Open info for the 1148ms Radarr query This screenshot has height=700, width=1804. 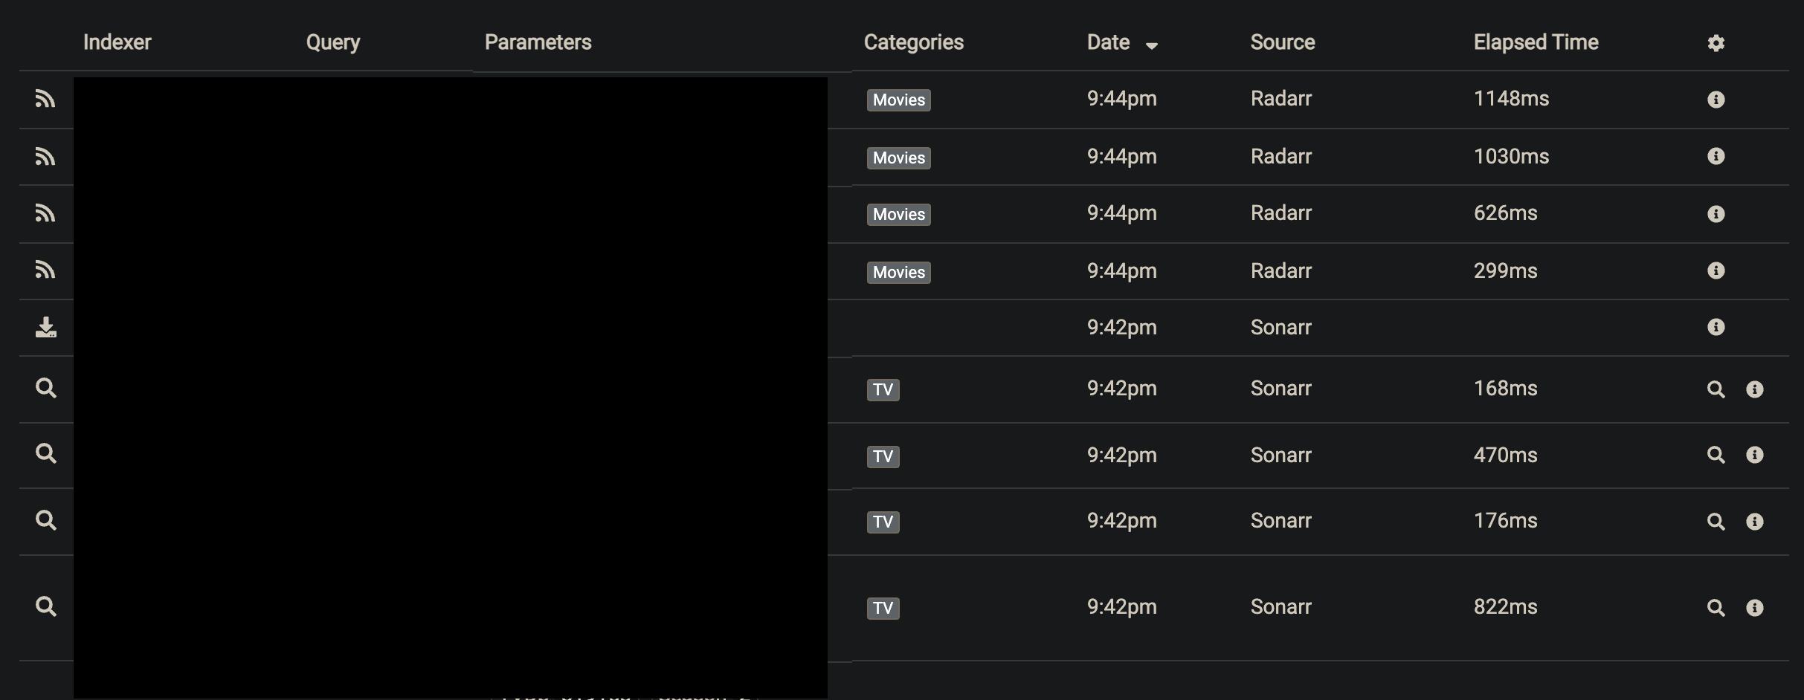pyautogui.click(x=1716, y=99)
